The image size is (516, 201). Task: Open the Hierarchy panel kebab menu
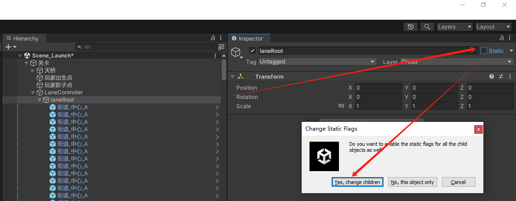pyautogui.click(x=221, y=38)
